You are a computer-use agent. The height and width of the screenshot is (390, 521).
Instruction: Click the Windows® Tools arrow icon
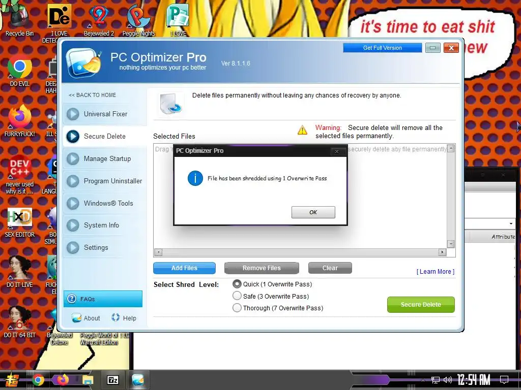point(73,203)
